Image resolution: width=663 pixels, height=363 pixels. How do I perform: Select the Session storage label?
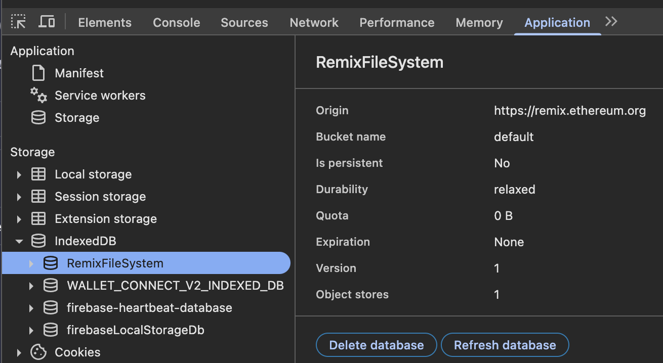coord(100,197)
